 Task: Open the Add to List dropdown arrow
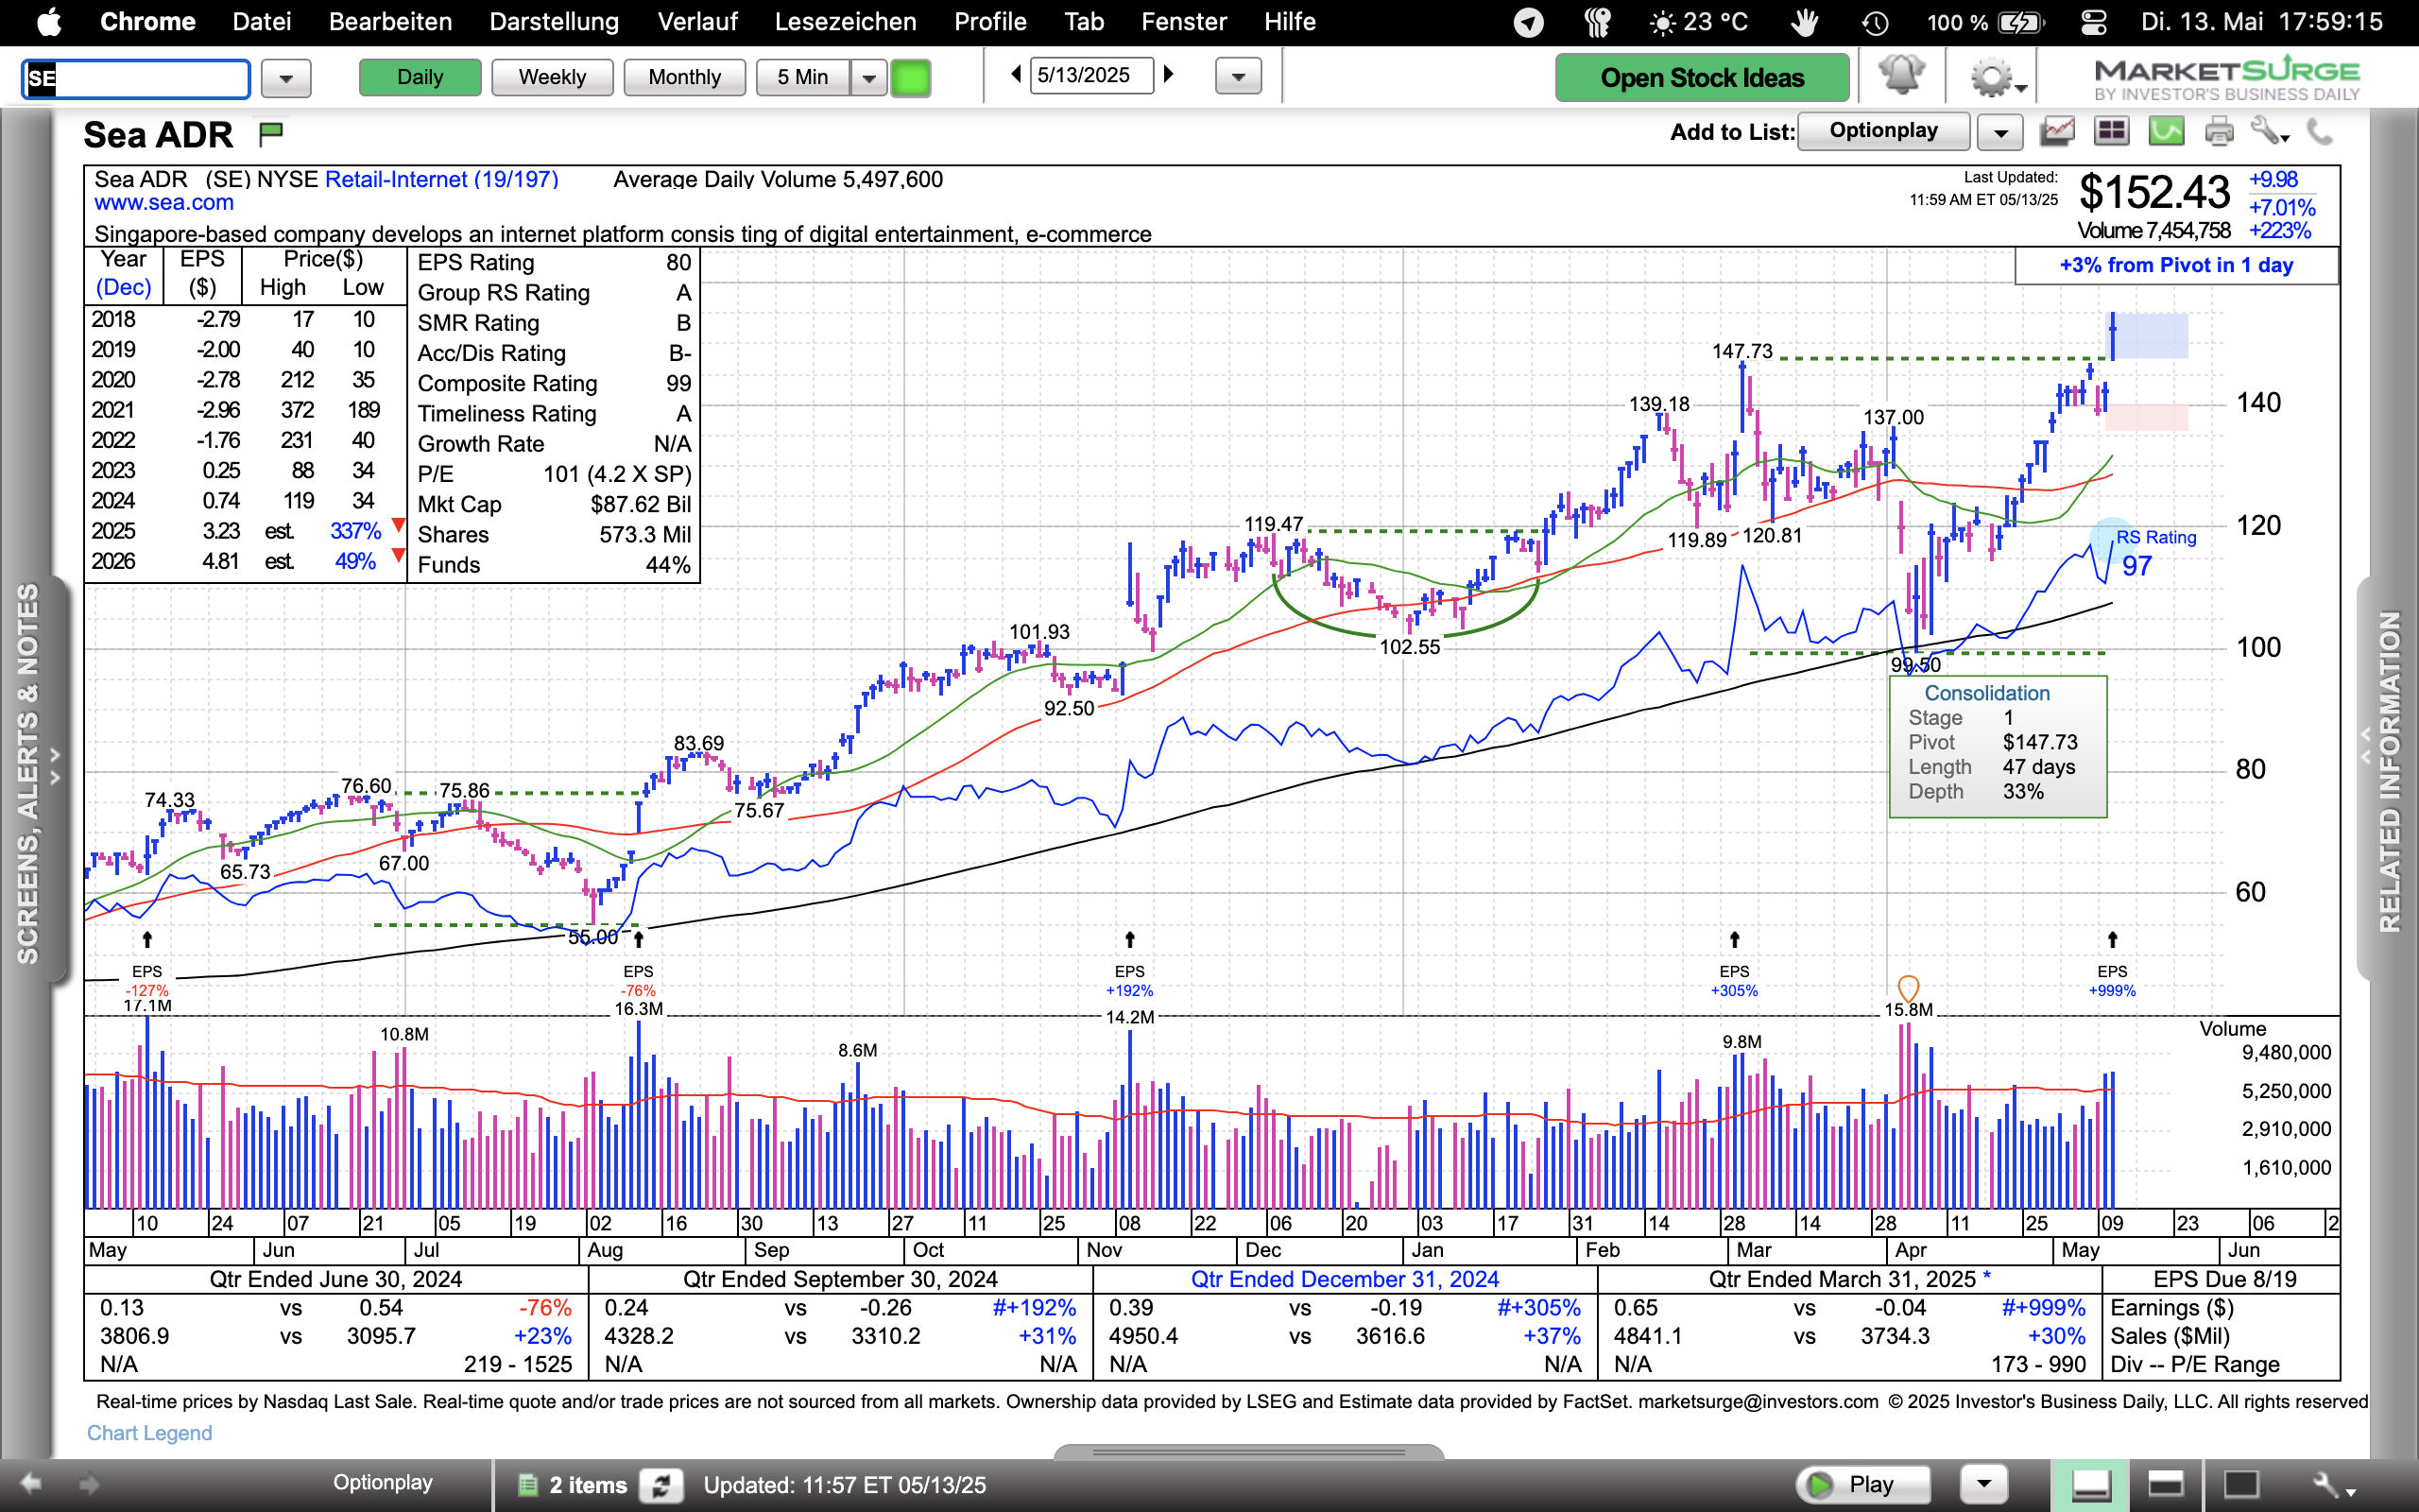coord(2000,132)
